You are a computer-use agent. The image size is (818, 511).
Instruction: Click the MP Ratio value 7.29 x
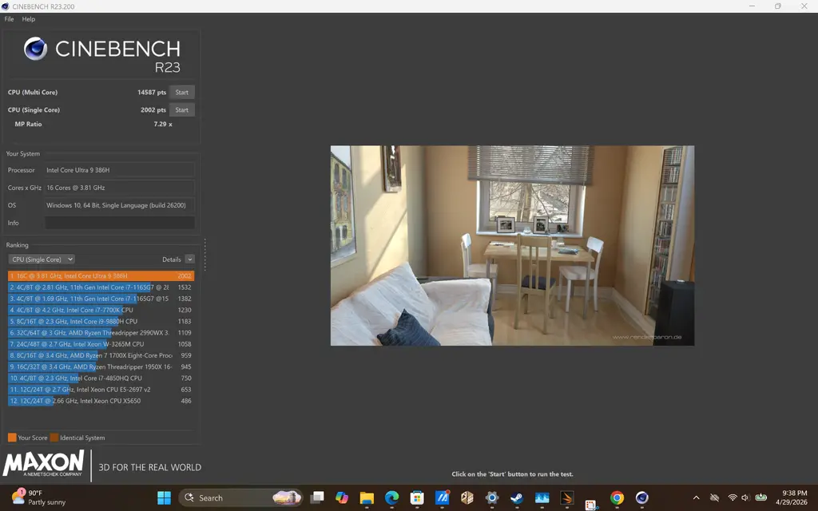pyautogui.click(x=163, y=124)
